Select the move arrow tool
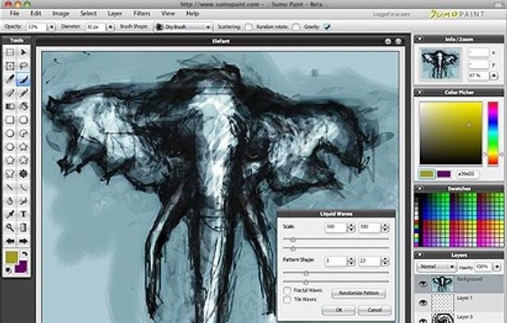 (23, 52)
